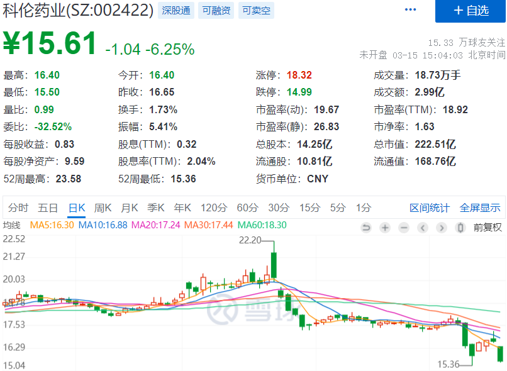The image size is (507, 371).
Task: Click the 总市值 value 222.51亿
Action: [435, 144]
